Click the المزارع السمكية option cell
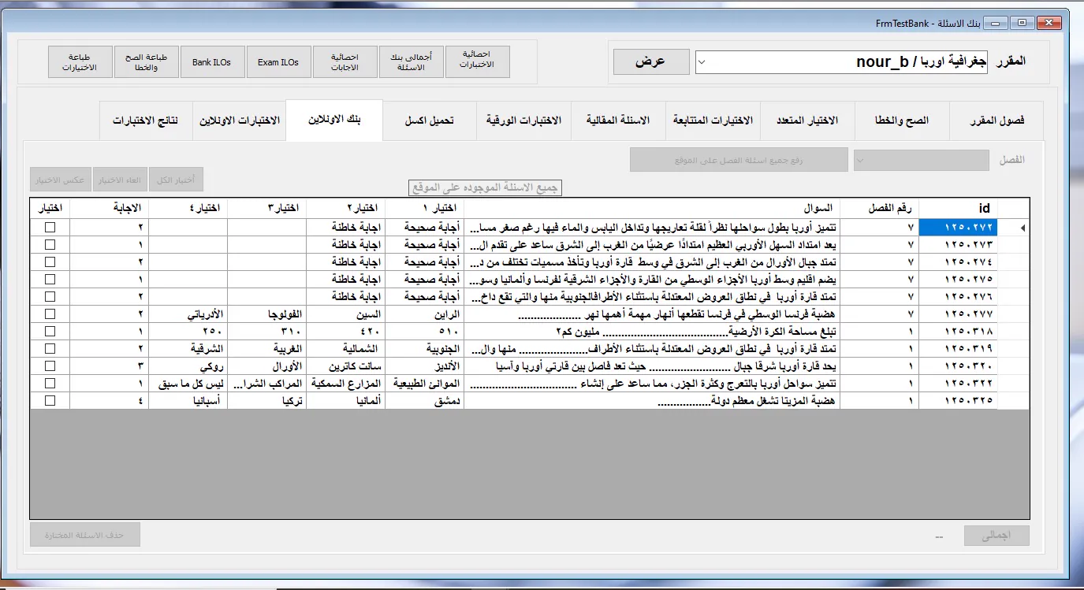Viewport: 1084px width, 590px height. pos(346,383)
